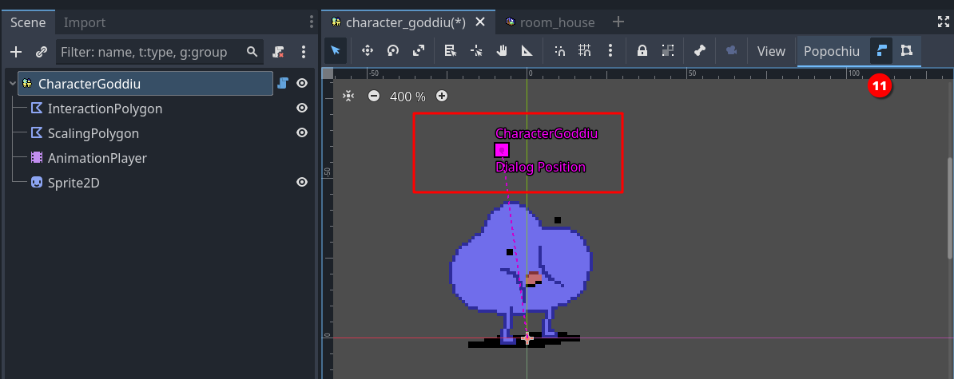The width and height of the screenshot is (954, 379).
Task: Select the Pan Mode hand tool
Action: tap(502, 51)
